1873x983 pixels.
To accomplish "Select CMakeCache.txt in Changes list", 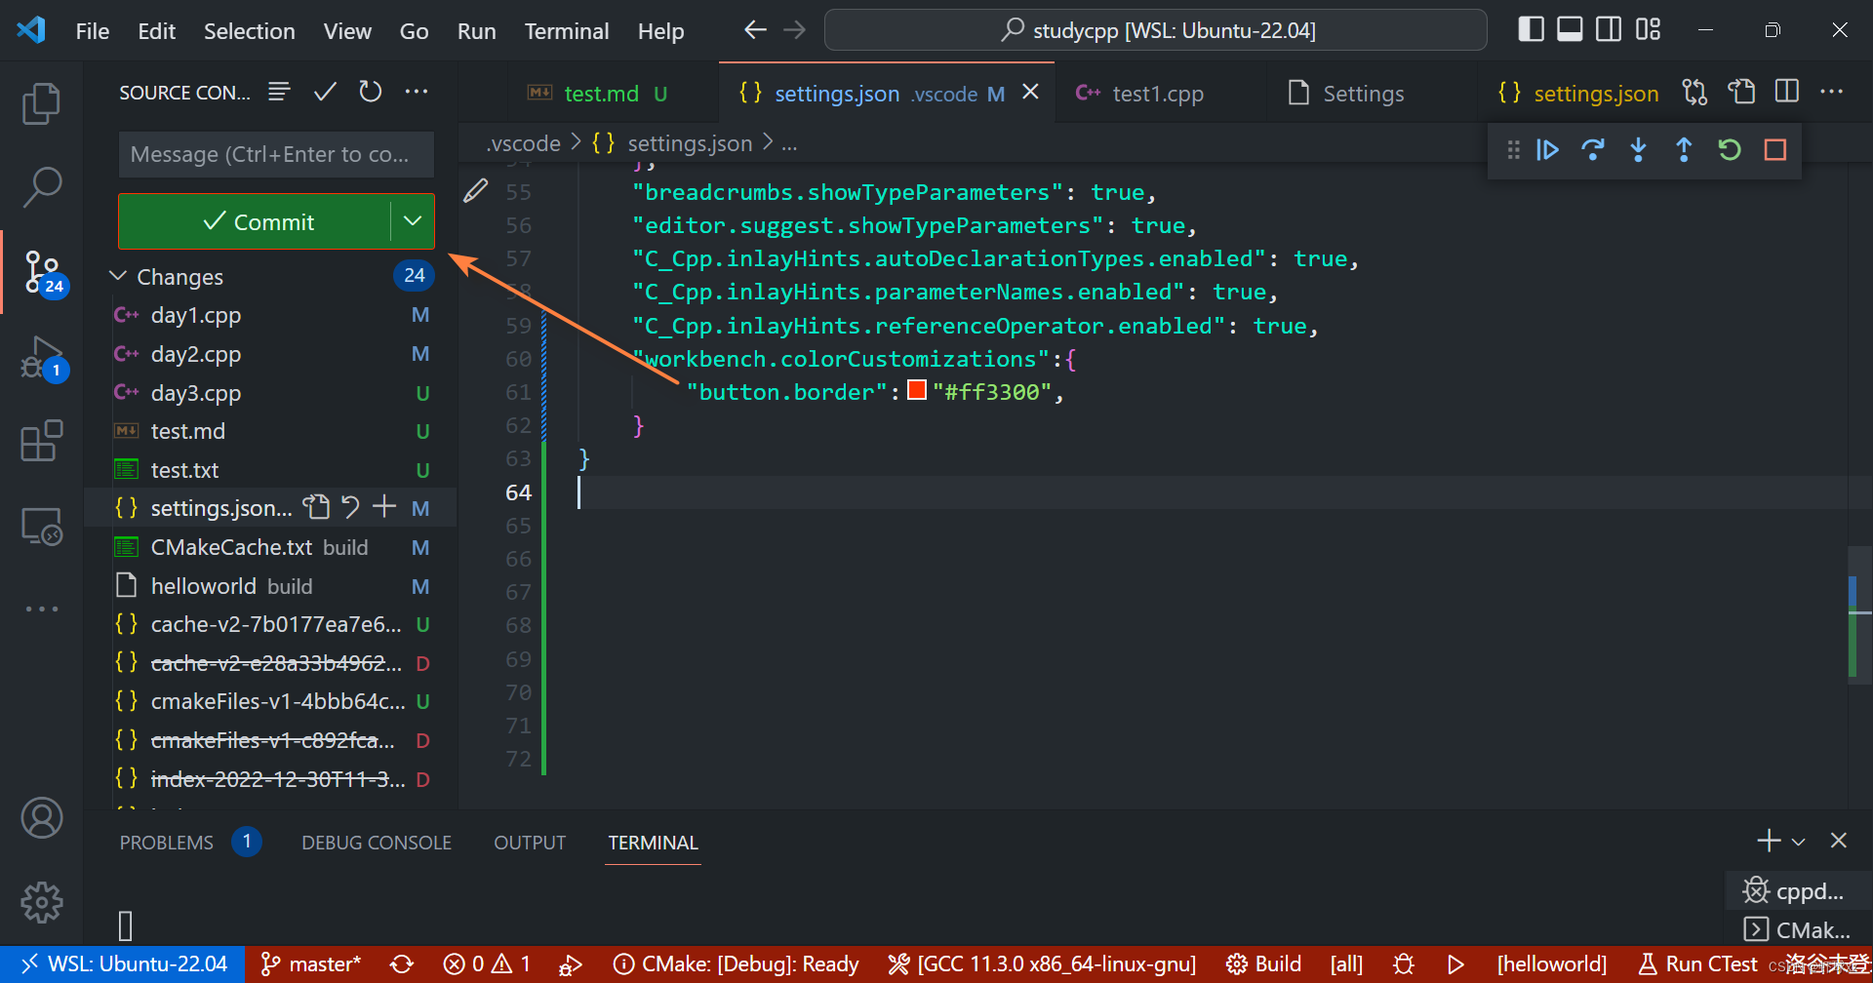I will [270, 547].
